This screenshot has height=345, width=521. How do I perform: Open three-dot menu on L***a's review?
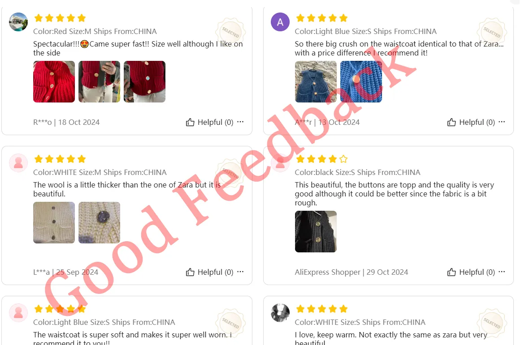[x=241, y=272]
